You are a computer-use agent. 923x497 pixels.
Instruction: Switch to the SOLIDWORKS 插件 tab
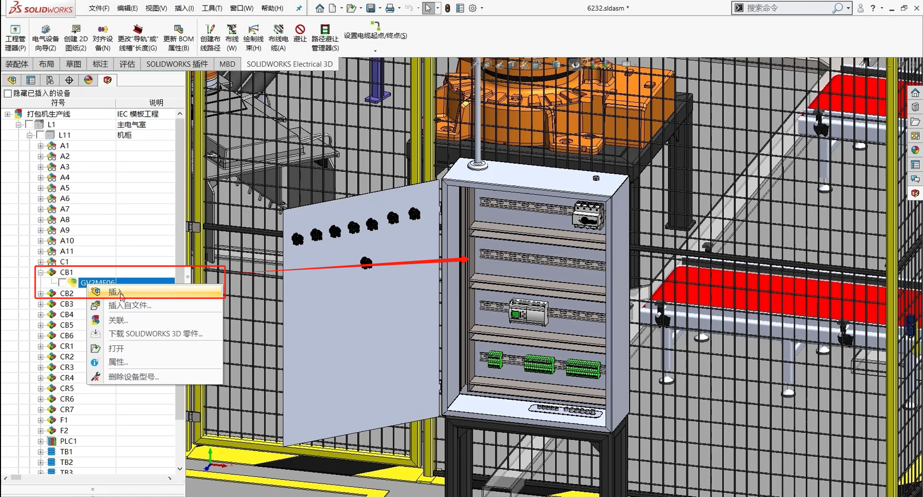177,64
